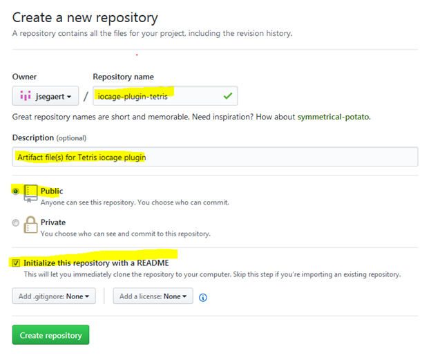The image size is (431, 362).
Task: Click the green checkmark in repository name
Action: pyautogui.click(x=228, y=96)
